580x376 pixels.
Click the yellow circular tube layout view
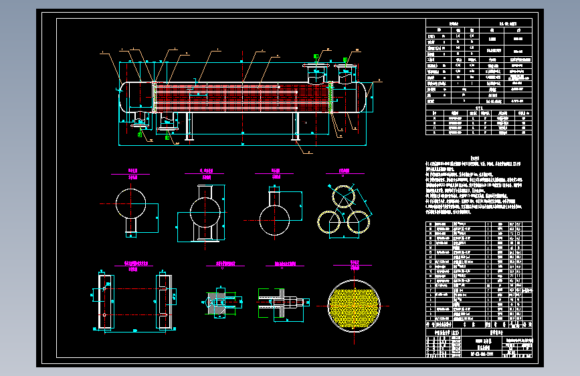click(x=354, y=306)
